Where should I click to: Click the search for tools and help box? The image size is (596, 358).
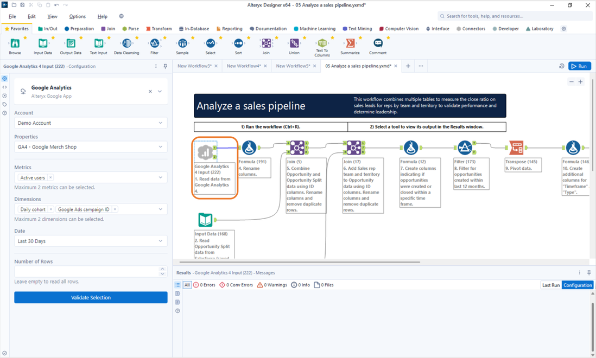(x=515, y=16)
